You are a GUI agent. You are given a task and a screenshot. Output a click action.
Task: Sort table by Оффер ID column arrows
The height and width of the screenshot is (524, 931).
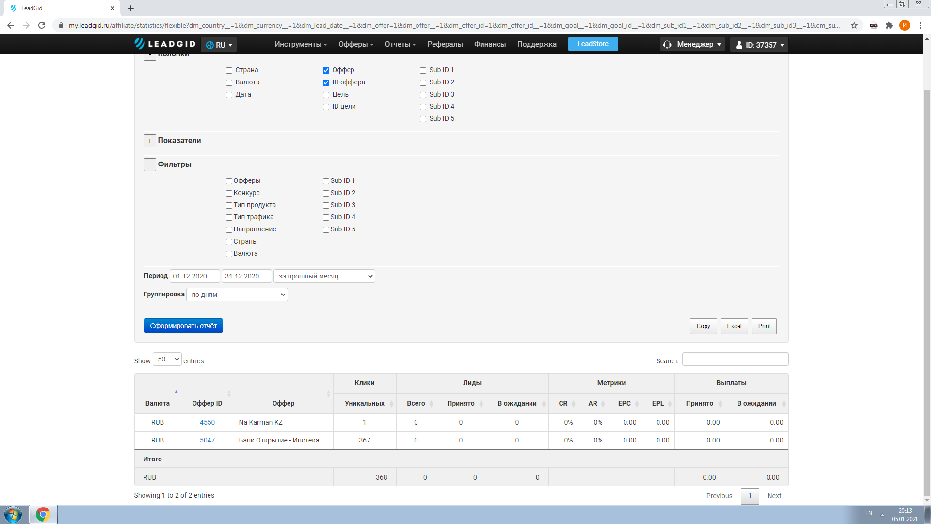tap(229, 393)
